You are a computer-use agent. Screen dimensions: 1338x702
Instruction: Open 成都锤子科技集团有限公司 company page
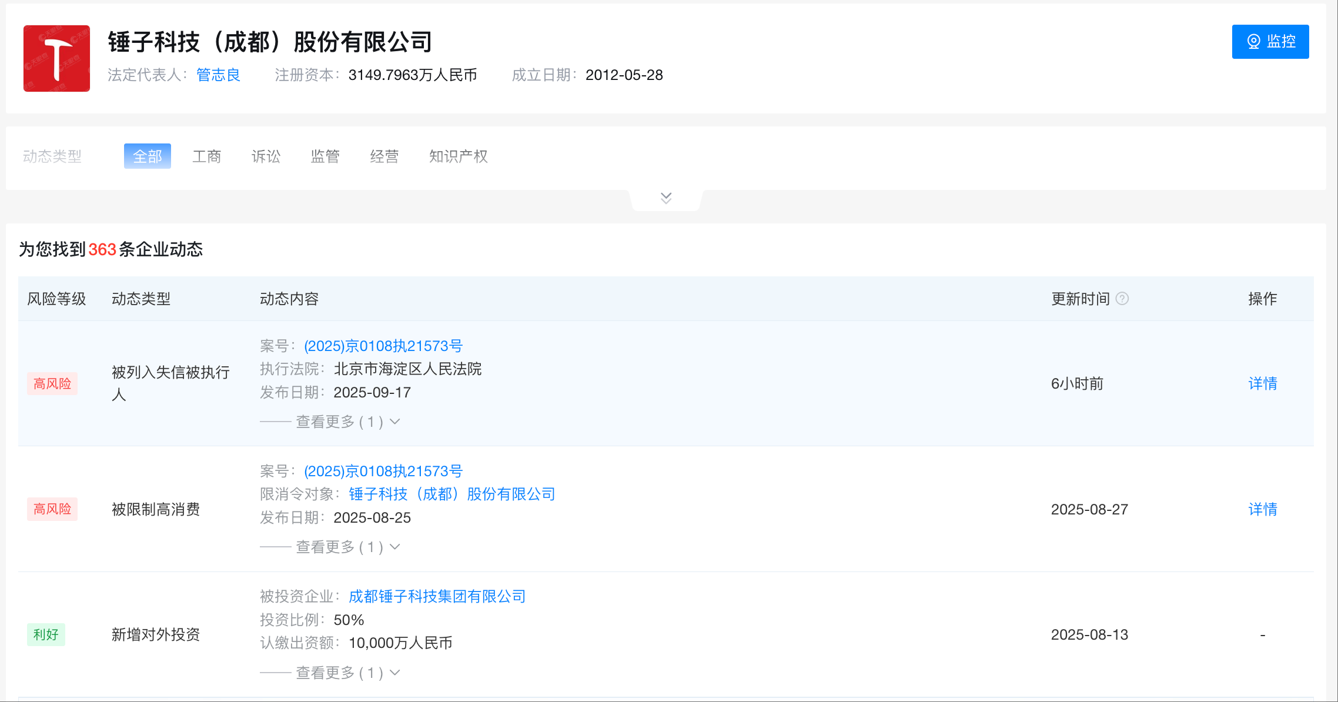pos(437,596)
